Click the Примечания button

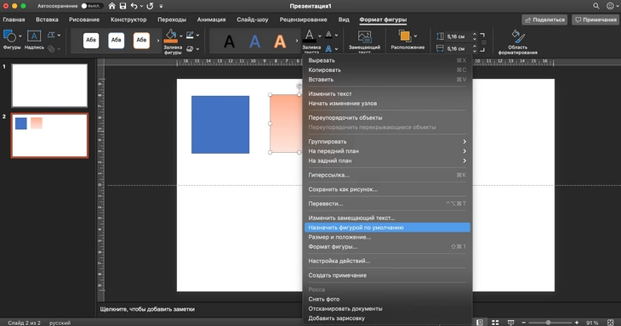pos(595,20)
